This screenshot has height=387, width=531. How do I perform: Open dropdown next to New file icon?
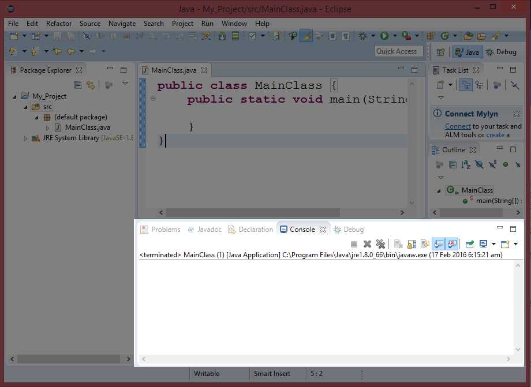[24, 36]
